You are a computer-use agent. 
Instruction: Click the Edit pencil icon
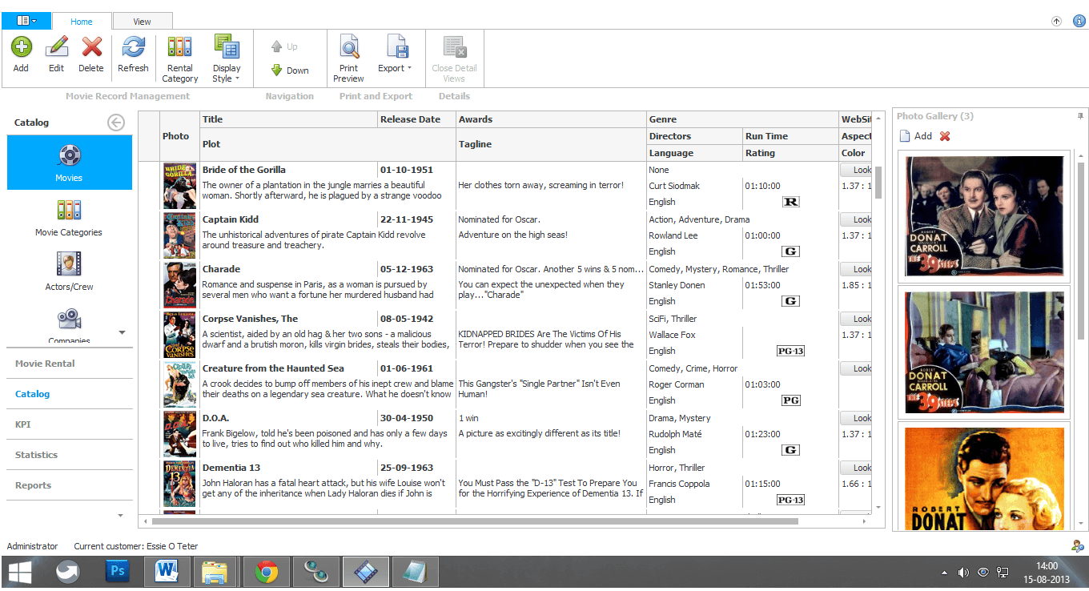tap(56, 47)
